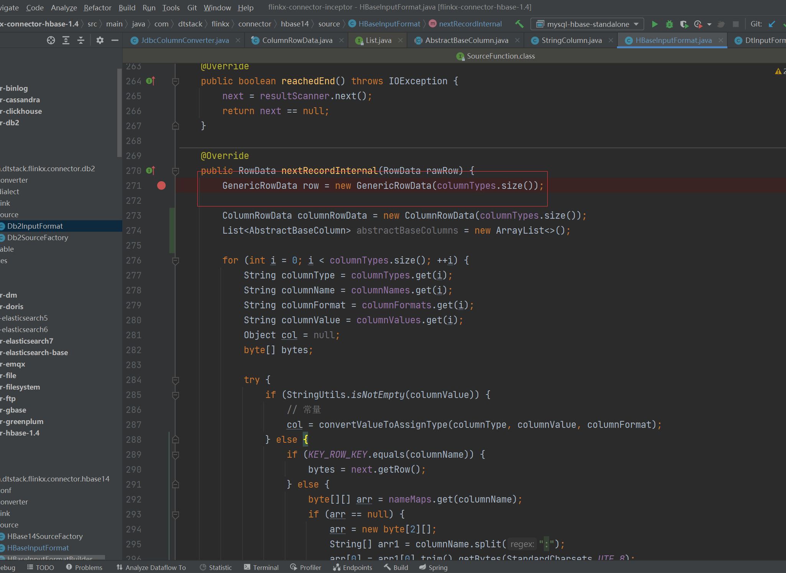Click nextRecordInternal in the breadcrumb bar
Screen dimensions: 786x573
click(470, 24)
